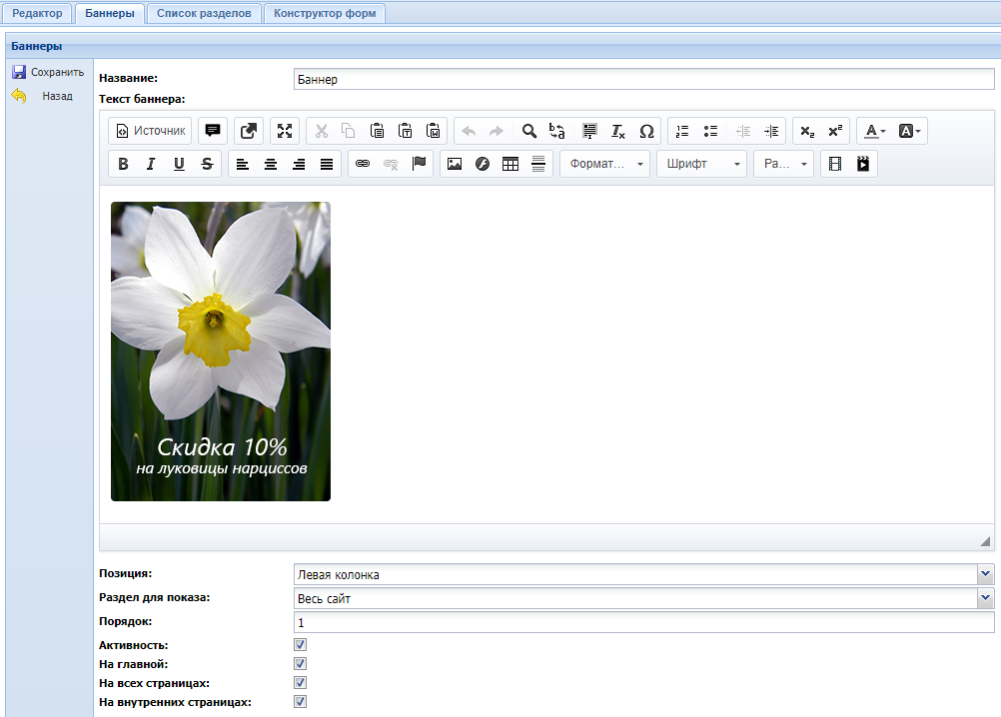Toggle italic text formatting

(x=151, y=164)
